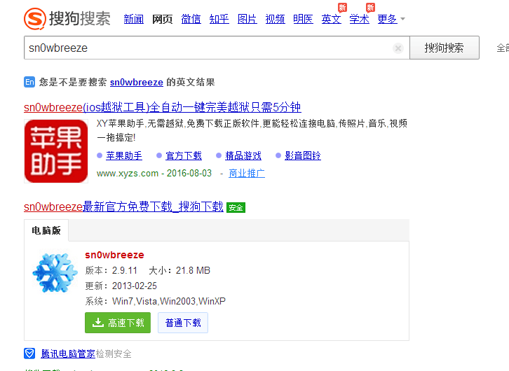Follow the 影音图铃 sublink
509x371 pixels.
(x=303, y=156)
